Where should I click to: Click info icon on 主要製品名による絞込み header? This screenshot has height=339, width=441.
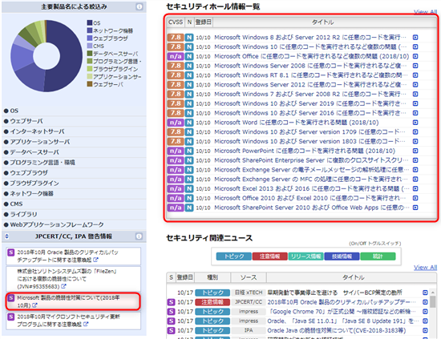140,6
